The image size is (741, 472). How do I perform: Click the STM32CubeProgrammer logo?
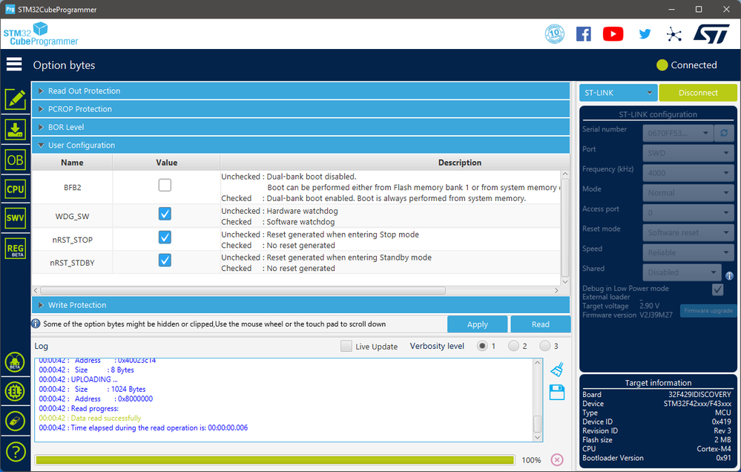click(41, 34)
